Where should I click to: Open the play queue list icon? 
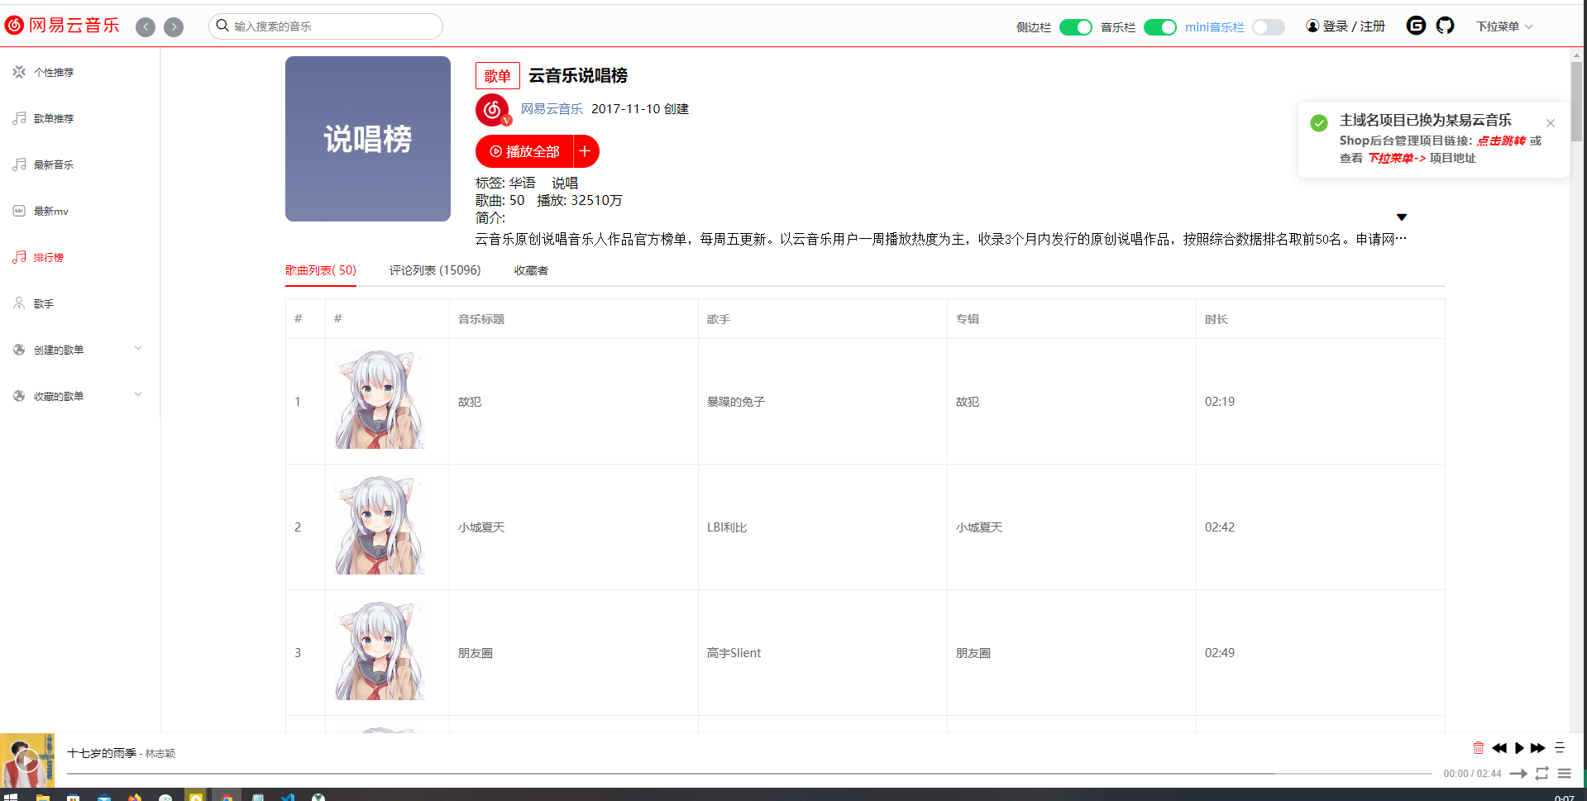1564,774
